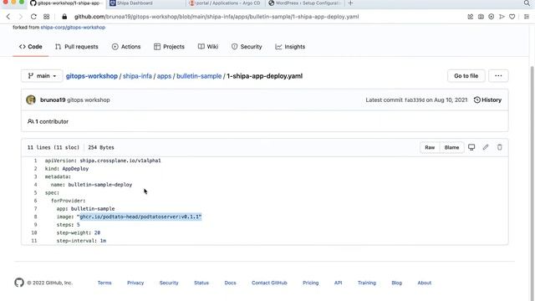This screenshot has width=535, height=301.
Task: Click the circular target icon in browser toolbar
Action: (x=491, y=17)
